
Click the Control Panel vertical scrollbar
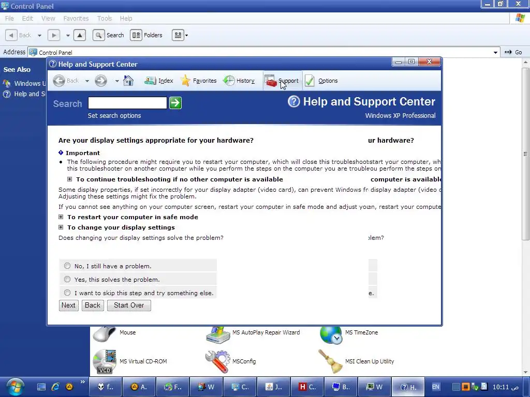525,154
